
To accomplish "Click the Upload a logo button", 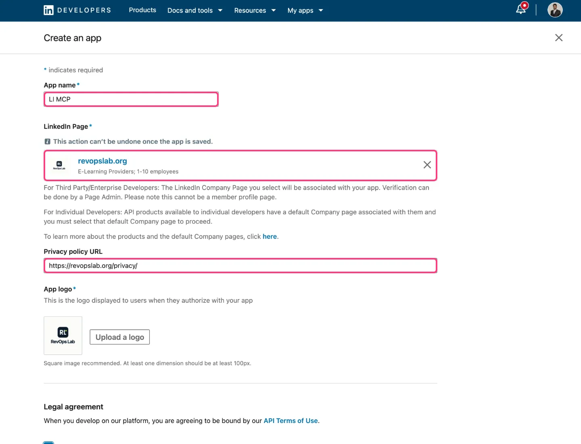I will coord(120,337).
